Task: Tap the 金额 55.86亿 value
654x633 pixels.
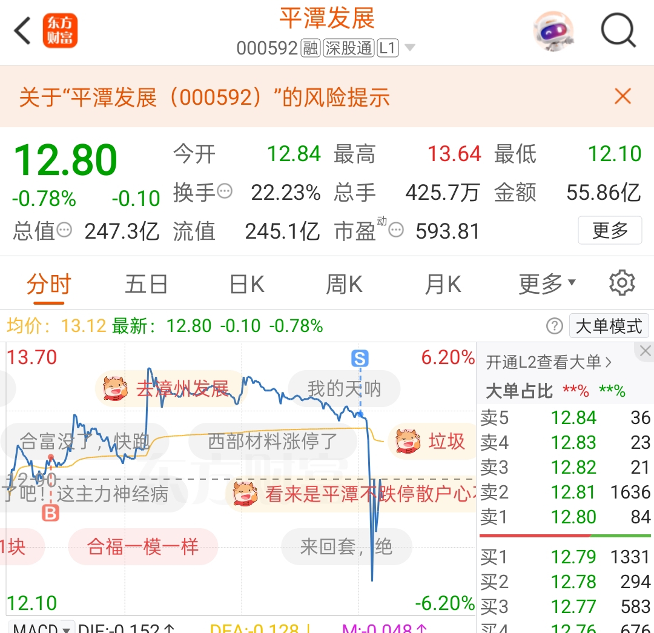Action: [x=604, y=193]
